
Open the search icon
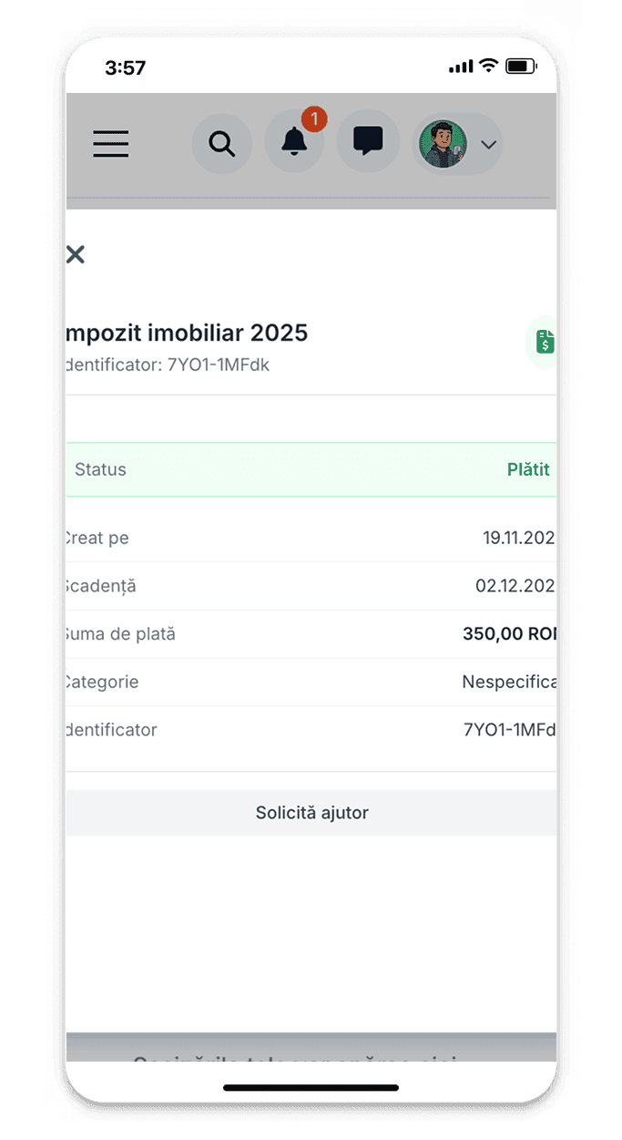pyautogui.click(x=222, y=143)
